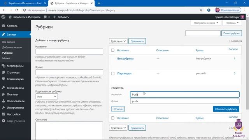
Task: Focus the Описание textarea
Action: pos(69,131)
